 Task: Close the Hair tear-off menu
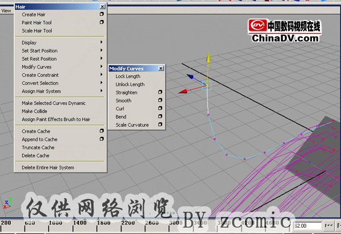pyautogui.click(x=102, y=7)
